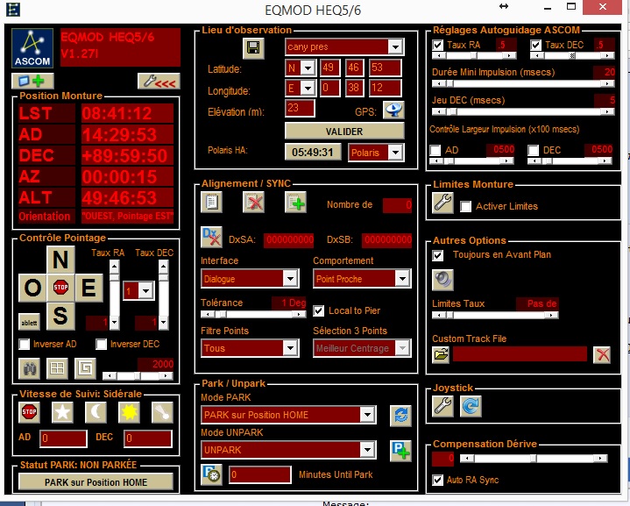Open joystick configuration wrench icon
Viewport: 630px width, 506px height.
pos(442,406)
